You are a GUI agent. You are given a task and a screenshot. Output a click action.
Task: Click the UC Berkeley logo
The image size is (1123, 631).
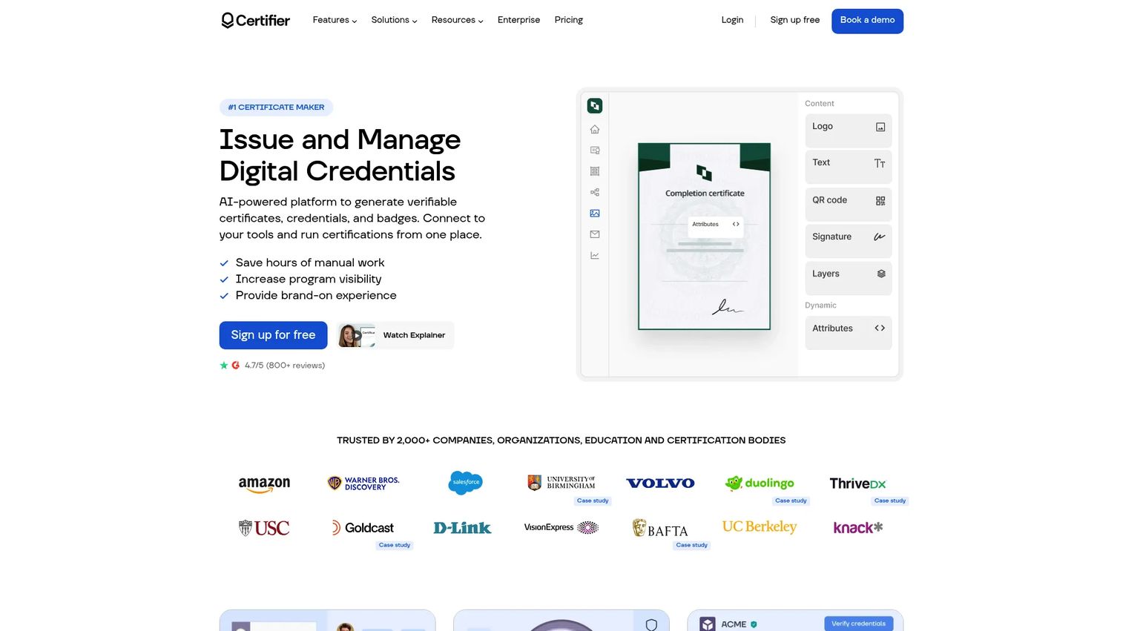[x=760, y=526]
